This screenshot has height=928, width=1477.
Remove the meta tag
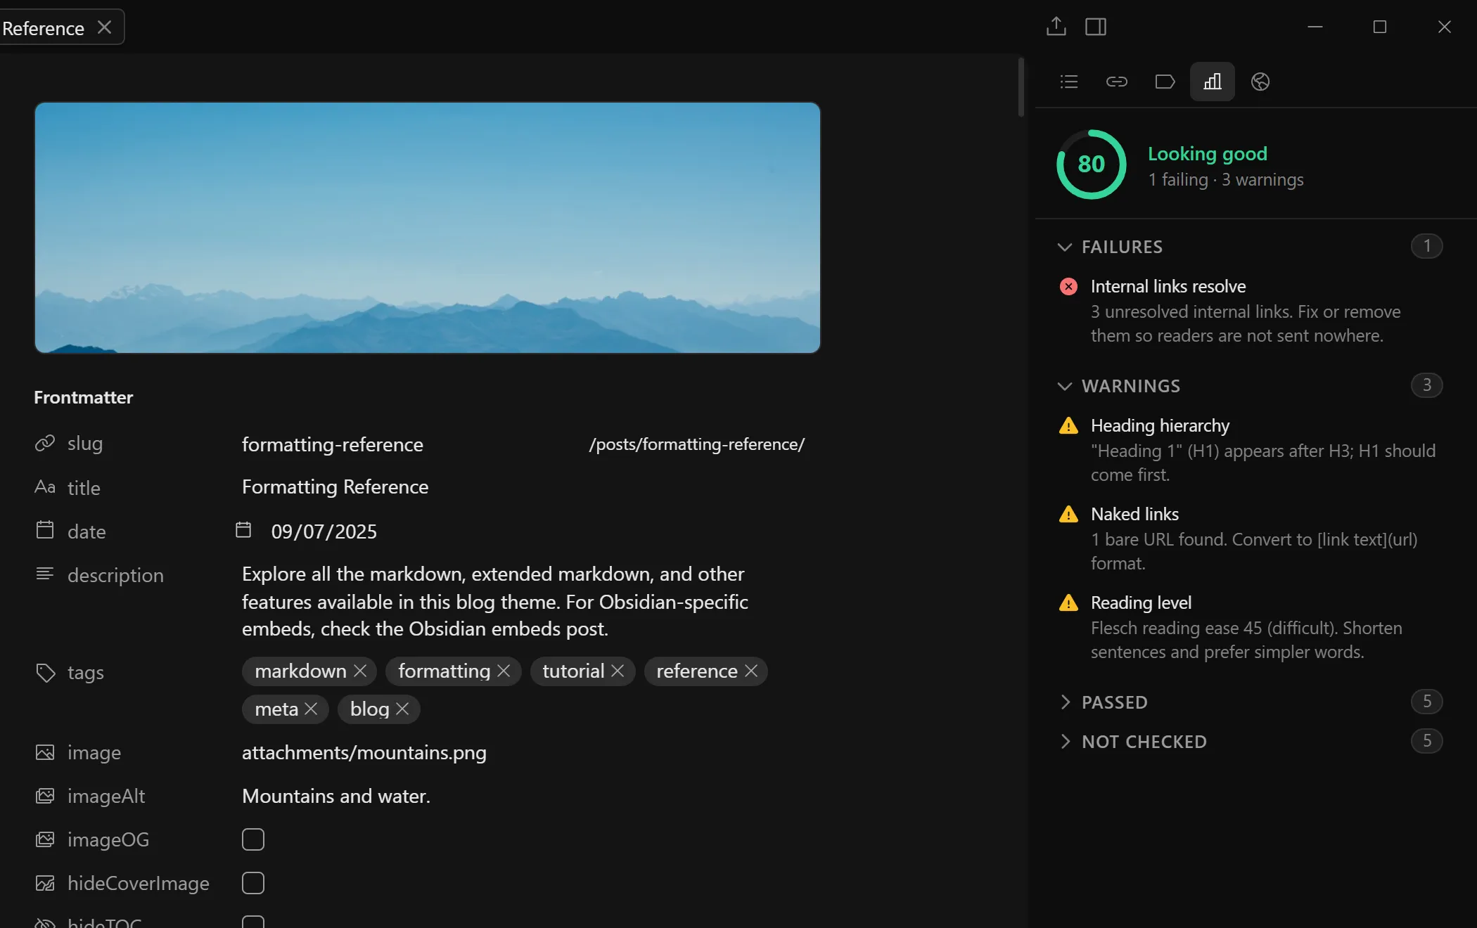(x=311, y=709)
